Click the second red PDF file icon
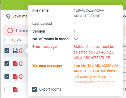Image resolution: width=126 pixels, height=98 pixels. [15, 77]
